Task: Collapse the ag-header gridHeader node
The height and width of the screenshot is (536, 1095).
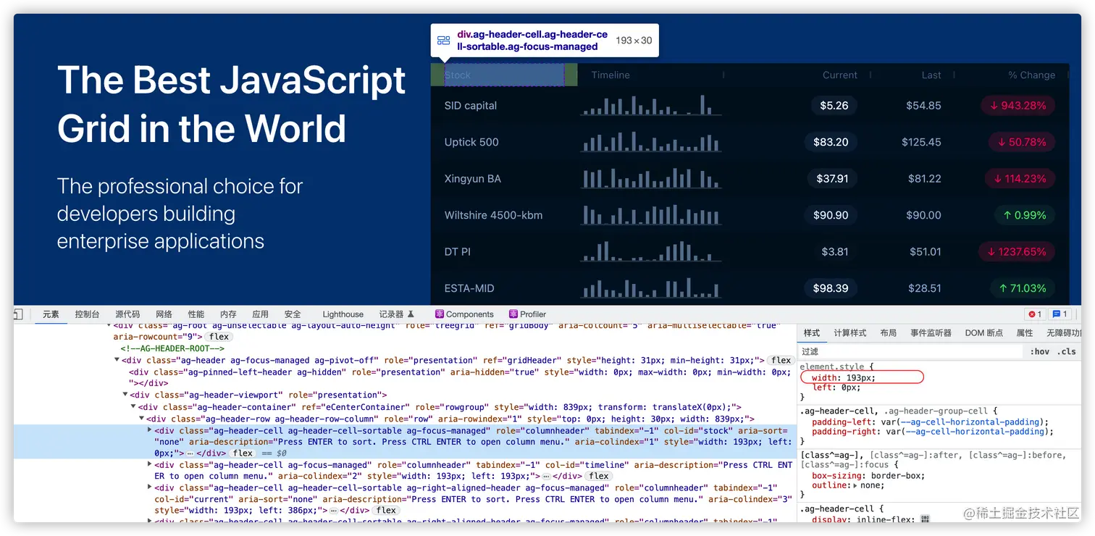Action: coord(117,360)
